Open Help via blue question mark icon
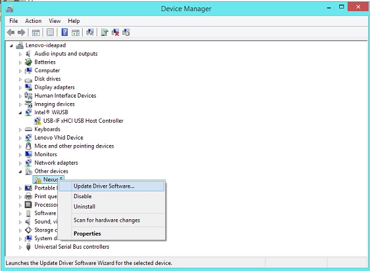The height and width of the screenshot is (271, 370). click(x=64, y=32)
